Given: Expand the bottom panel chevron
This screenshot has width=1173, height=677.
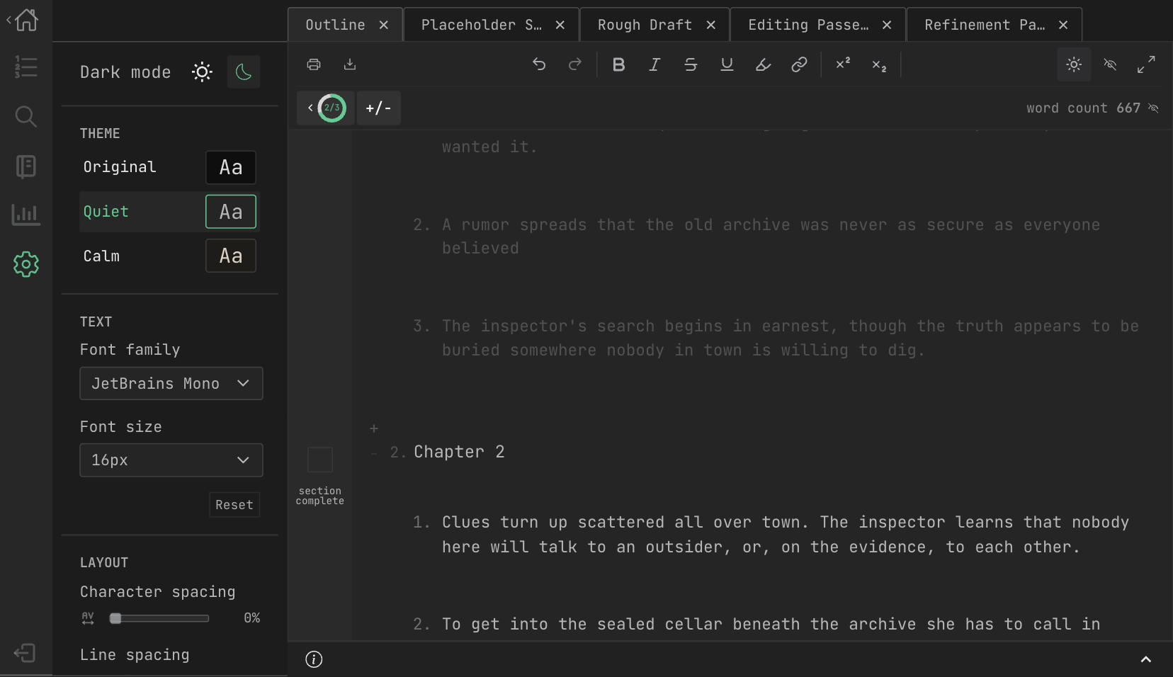Looking at the screenshot, I should 1146,659.
